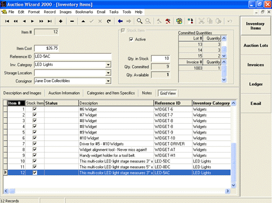Post changes with the checkmark icon
The height and width of the screenshot is (203, 272).
pos(91,21)
